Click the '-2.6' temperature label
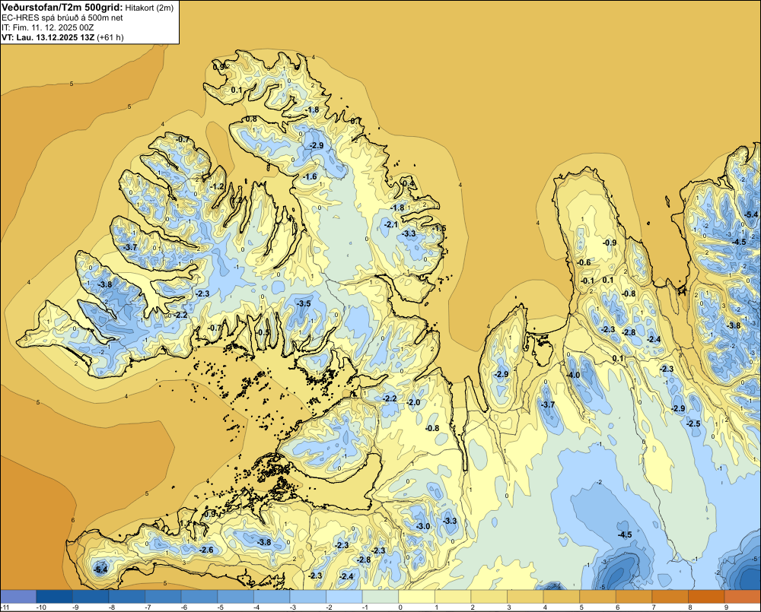Image resolution: width=761 pixels, height=612 pixels. coord(206,550)
